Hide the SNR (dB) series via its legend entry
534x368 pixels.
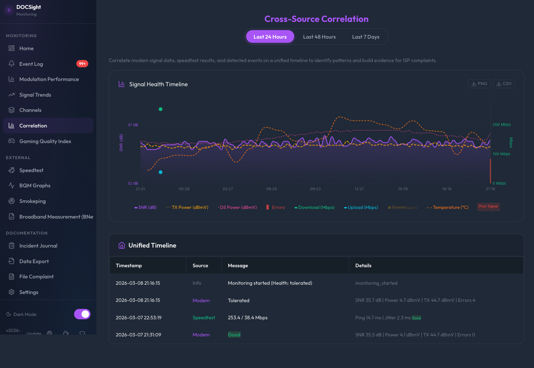[x=145, y=207]
